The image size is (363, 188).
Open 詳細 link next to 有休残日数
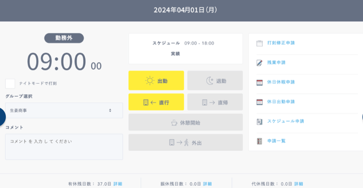point(117,184)
